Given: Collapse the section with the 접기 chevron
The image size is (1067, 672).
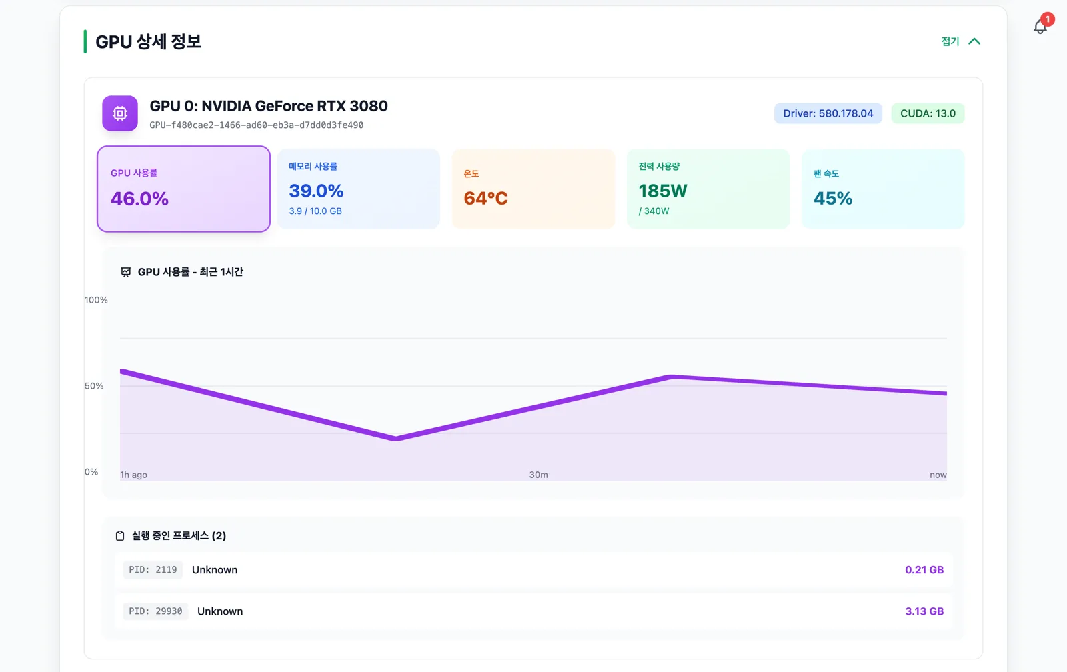Looking at the screenshot, I should point(974,41).
